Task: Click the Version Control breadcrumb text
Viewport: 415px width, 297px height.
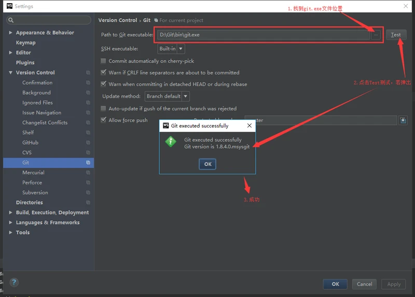Action: (118, 20)
